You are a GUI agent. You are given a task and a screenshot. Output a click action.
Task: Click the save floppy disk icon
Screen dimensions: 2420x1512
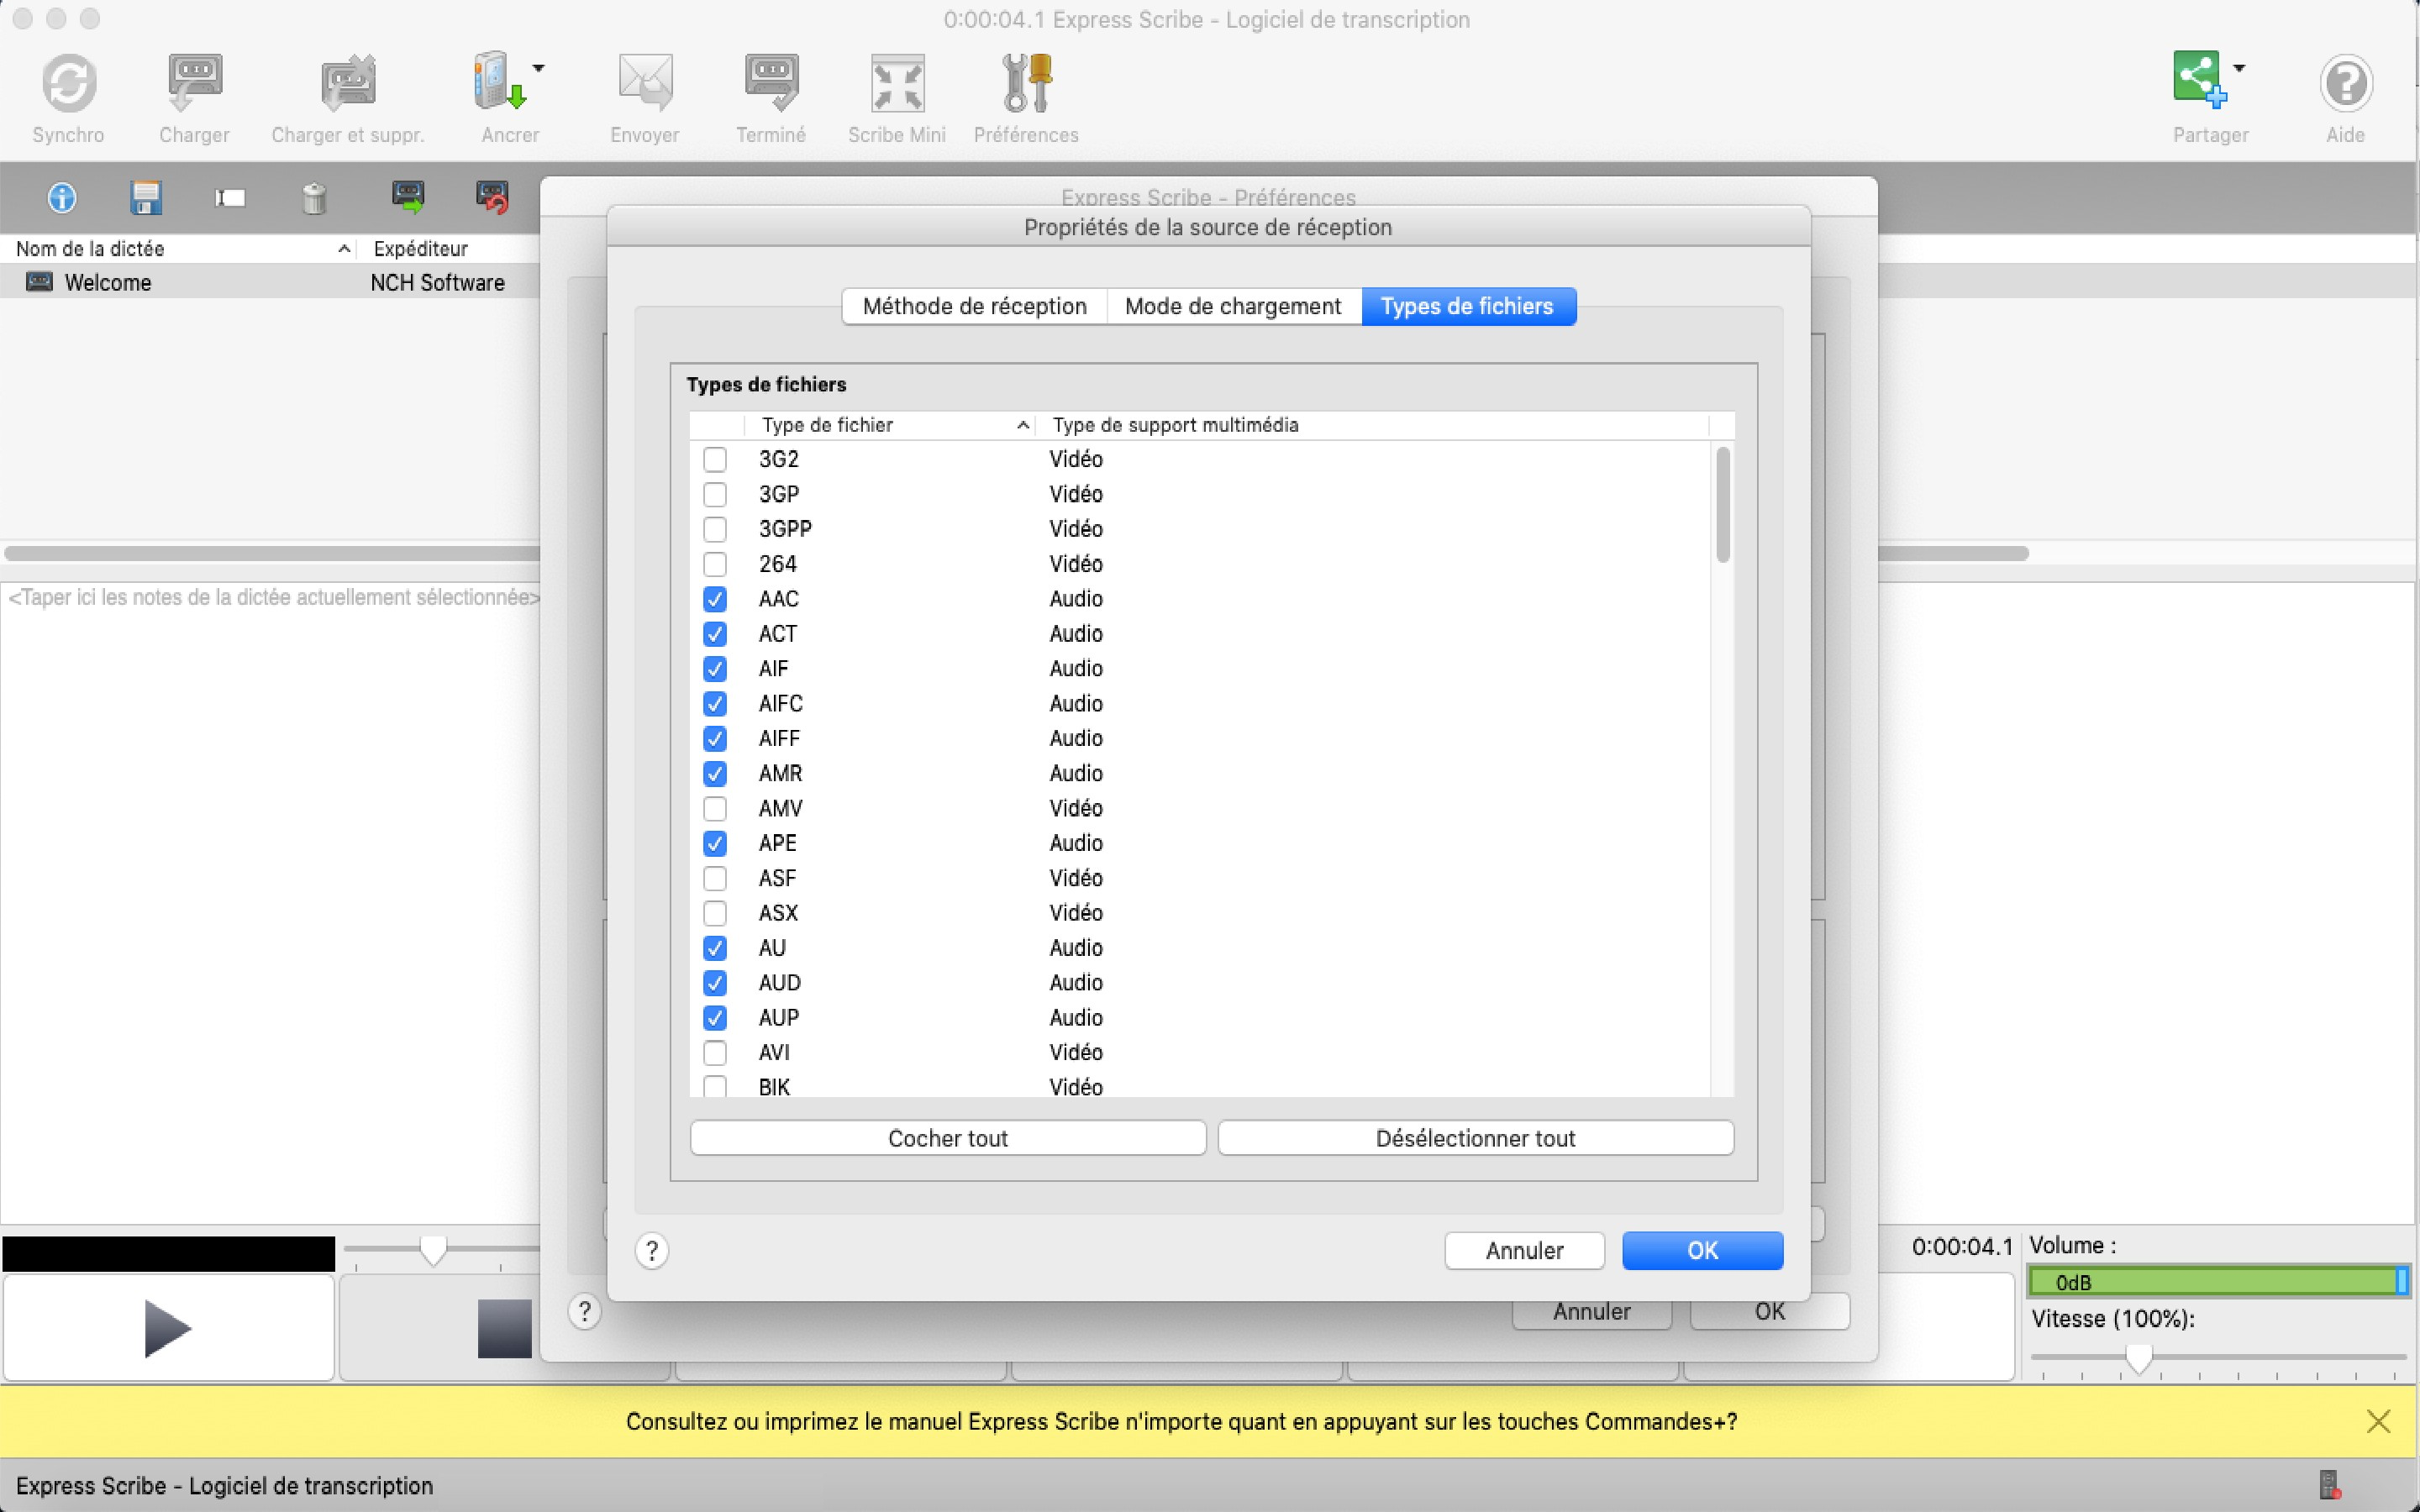(146, 198)
